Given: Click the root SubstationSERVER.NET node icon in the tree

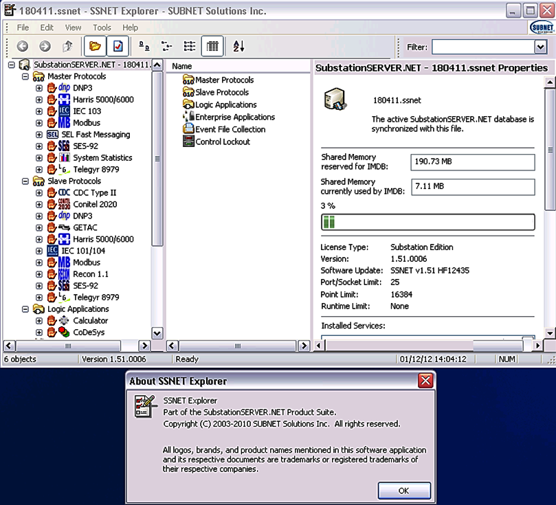Looking at the screenshot, I should point(24,65).
